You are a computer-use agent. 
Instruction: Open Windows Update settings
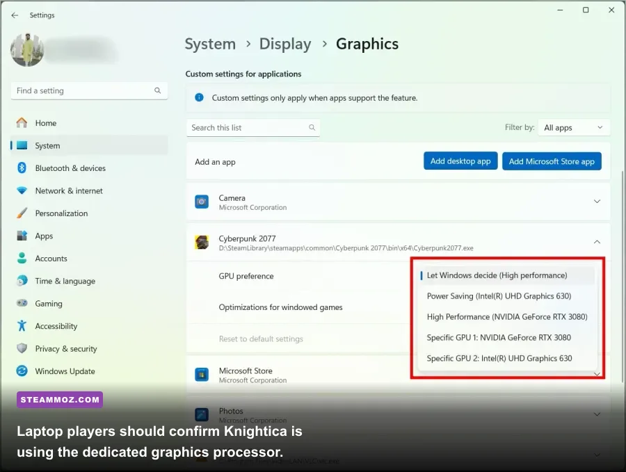[x=89, y=371]
